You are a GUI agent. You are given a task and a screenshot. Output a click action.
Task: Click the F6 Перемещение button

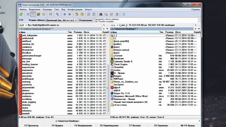pyautogui.click(x=109, y=126)
